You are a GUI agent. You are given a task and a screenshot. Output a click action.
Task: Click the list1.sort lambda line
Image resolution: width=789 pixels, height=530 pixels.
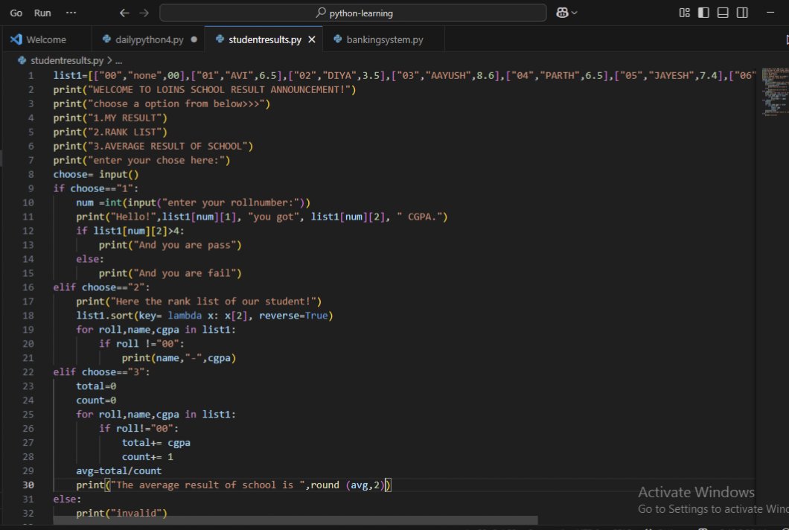click(204, 315)
